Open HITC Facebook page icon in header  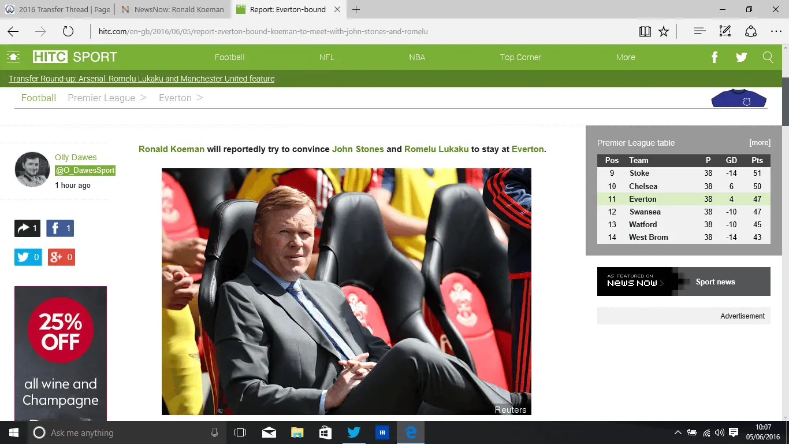point(714,57)
